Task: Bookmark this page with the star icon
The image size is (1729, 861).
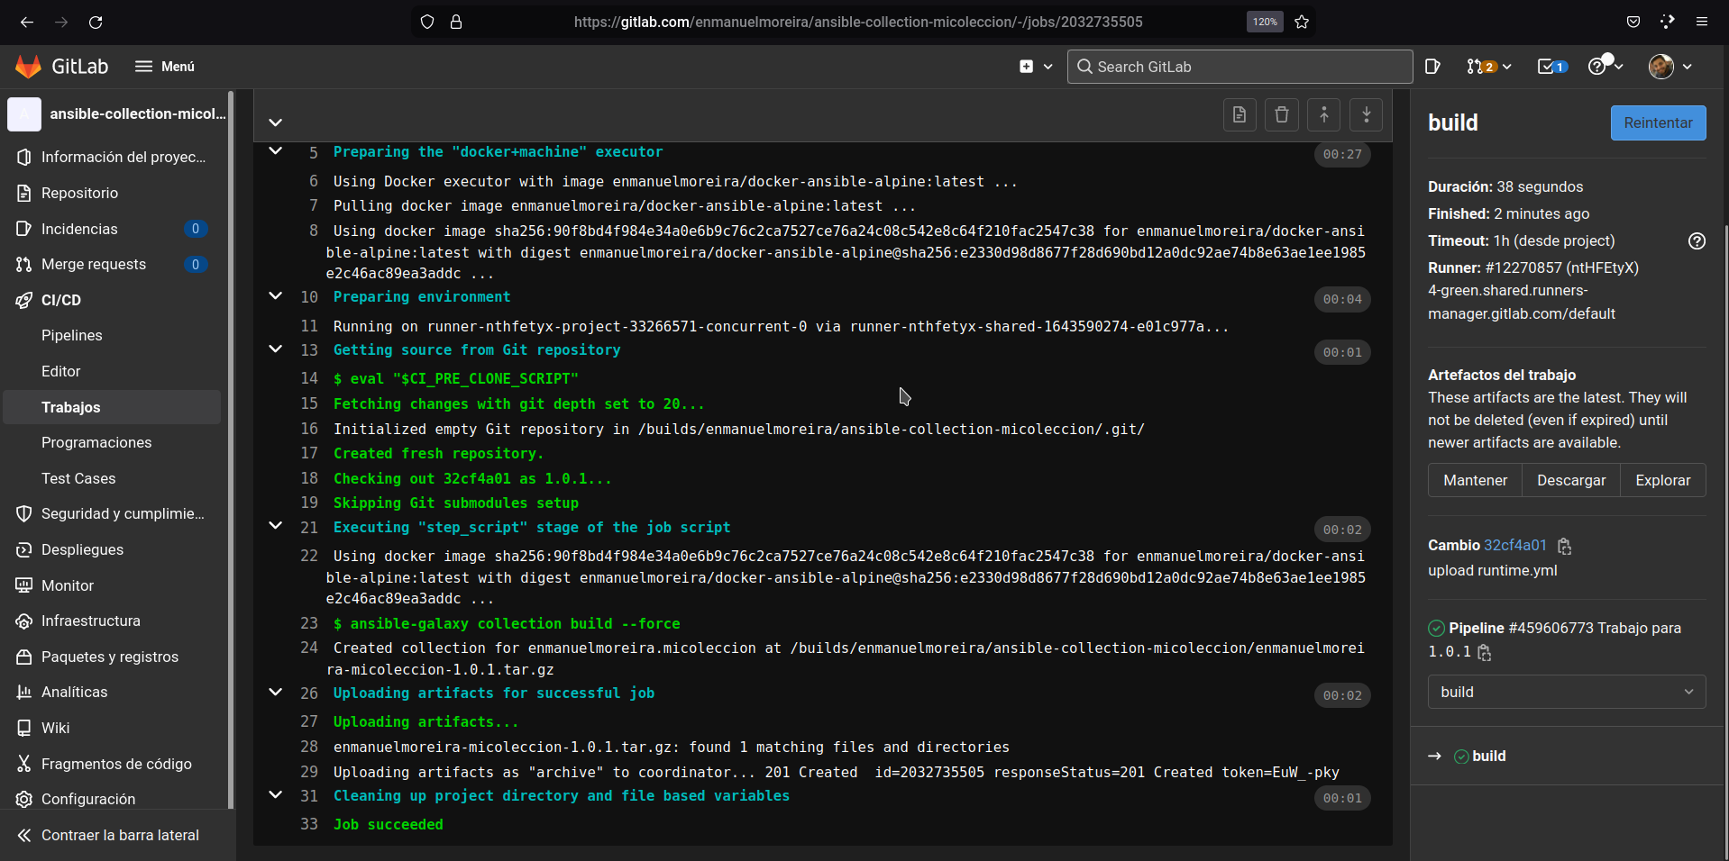Action: tap(1302, 22)
